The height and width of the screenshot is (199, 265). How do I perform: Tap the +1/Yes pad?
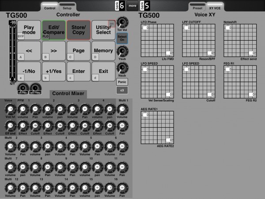click(x=54, y=71)
